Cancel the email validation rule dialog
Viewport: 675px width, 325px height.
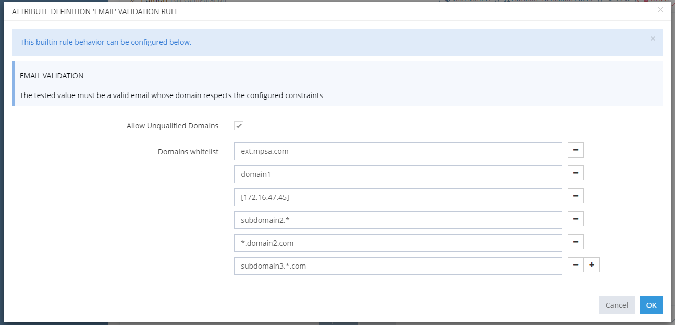coord(617,305)
